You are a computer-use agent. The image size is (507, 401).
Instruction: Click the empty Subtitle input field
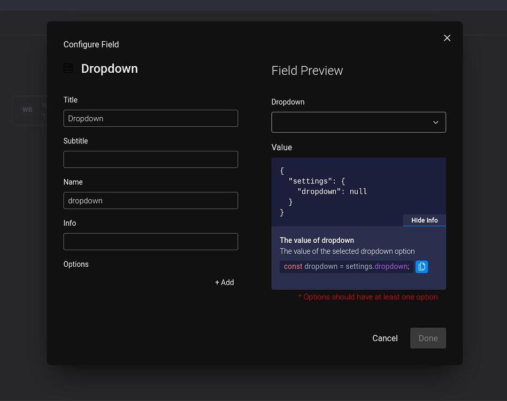[x=150, y=159]
